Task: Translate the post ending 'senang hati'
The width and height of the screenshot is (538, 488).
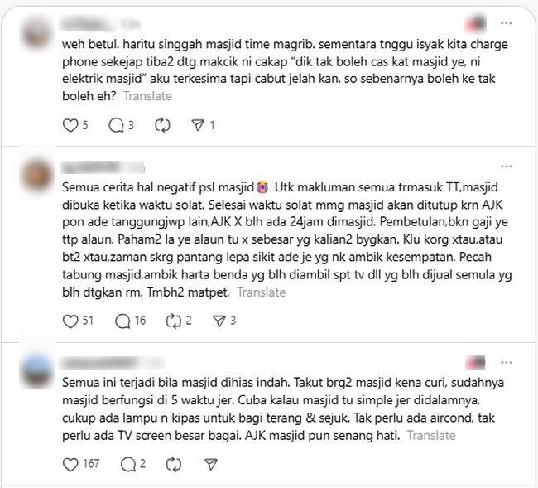Action: [431, 436]
